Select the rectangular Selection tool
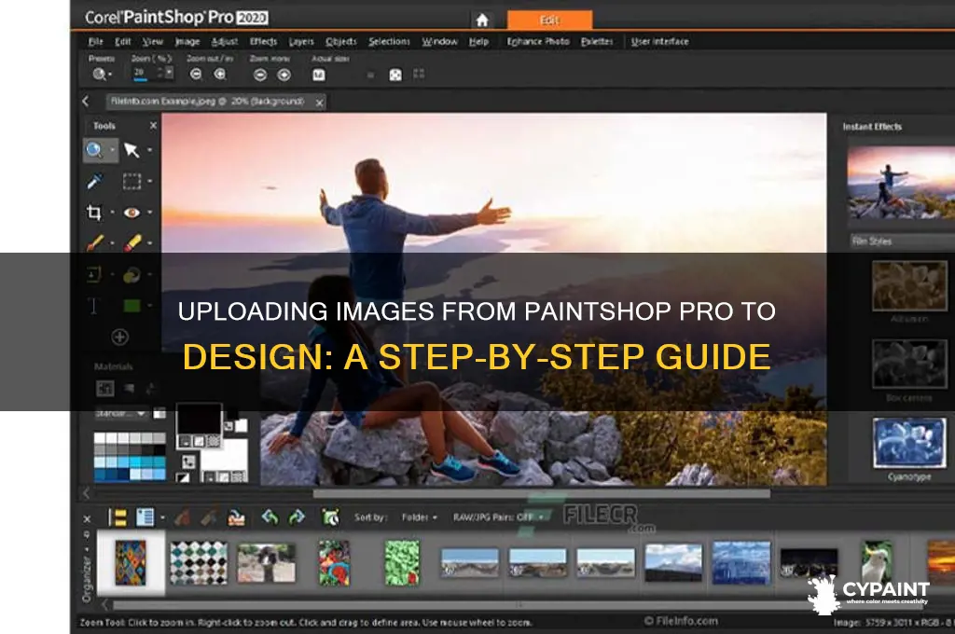 (x=131, y=181)
